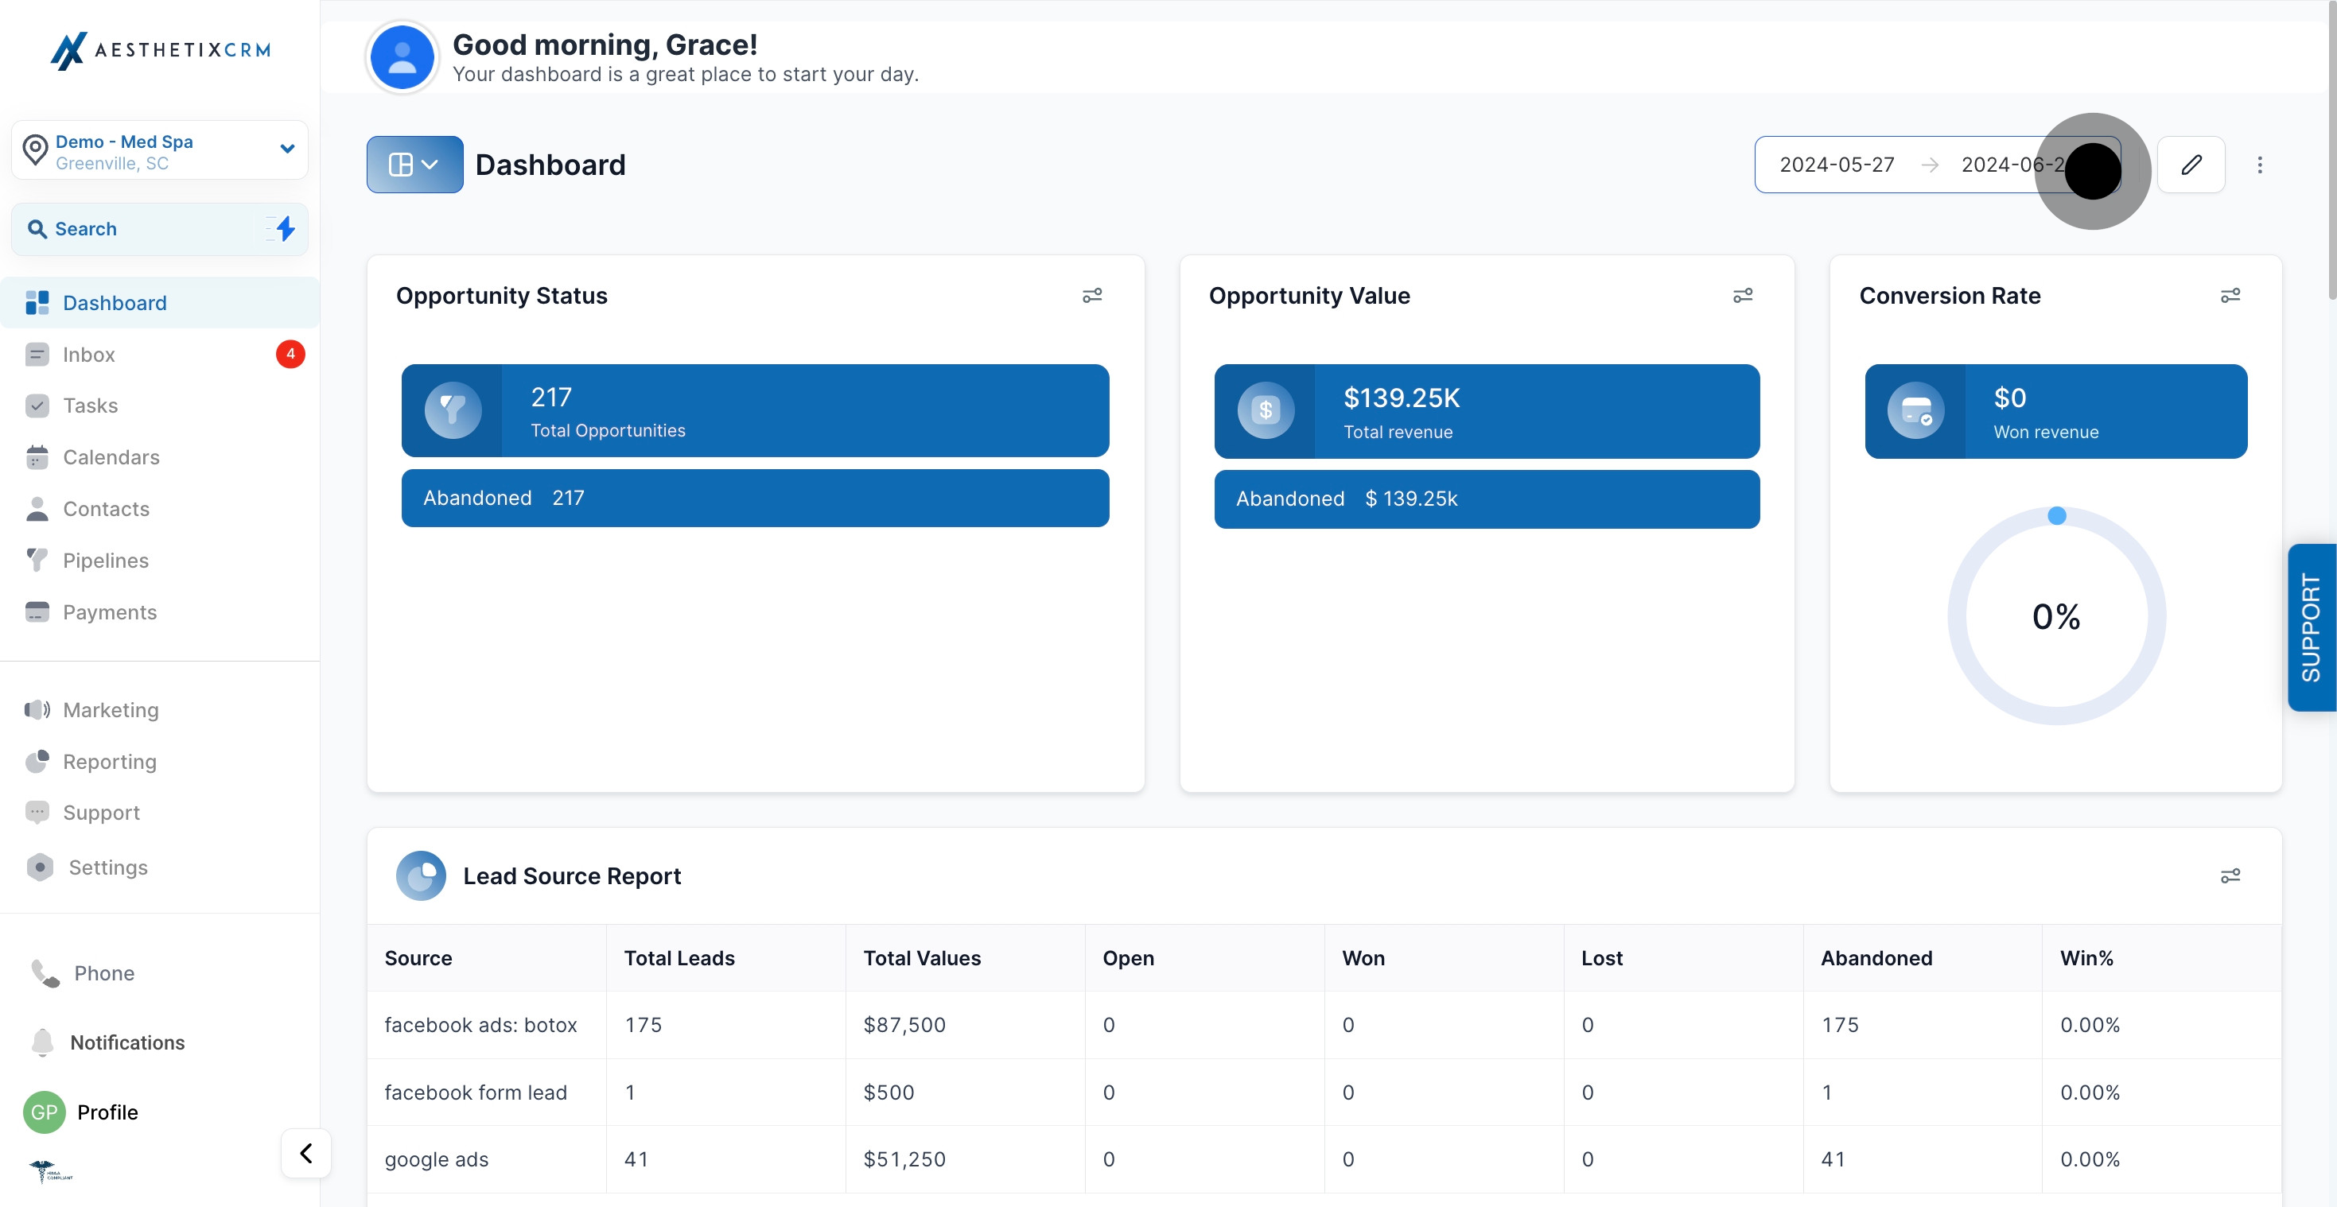Go to Inbox in the sidebar
Viewport: 2337px width, 1207px height.
coord(89,355)
